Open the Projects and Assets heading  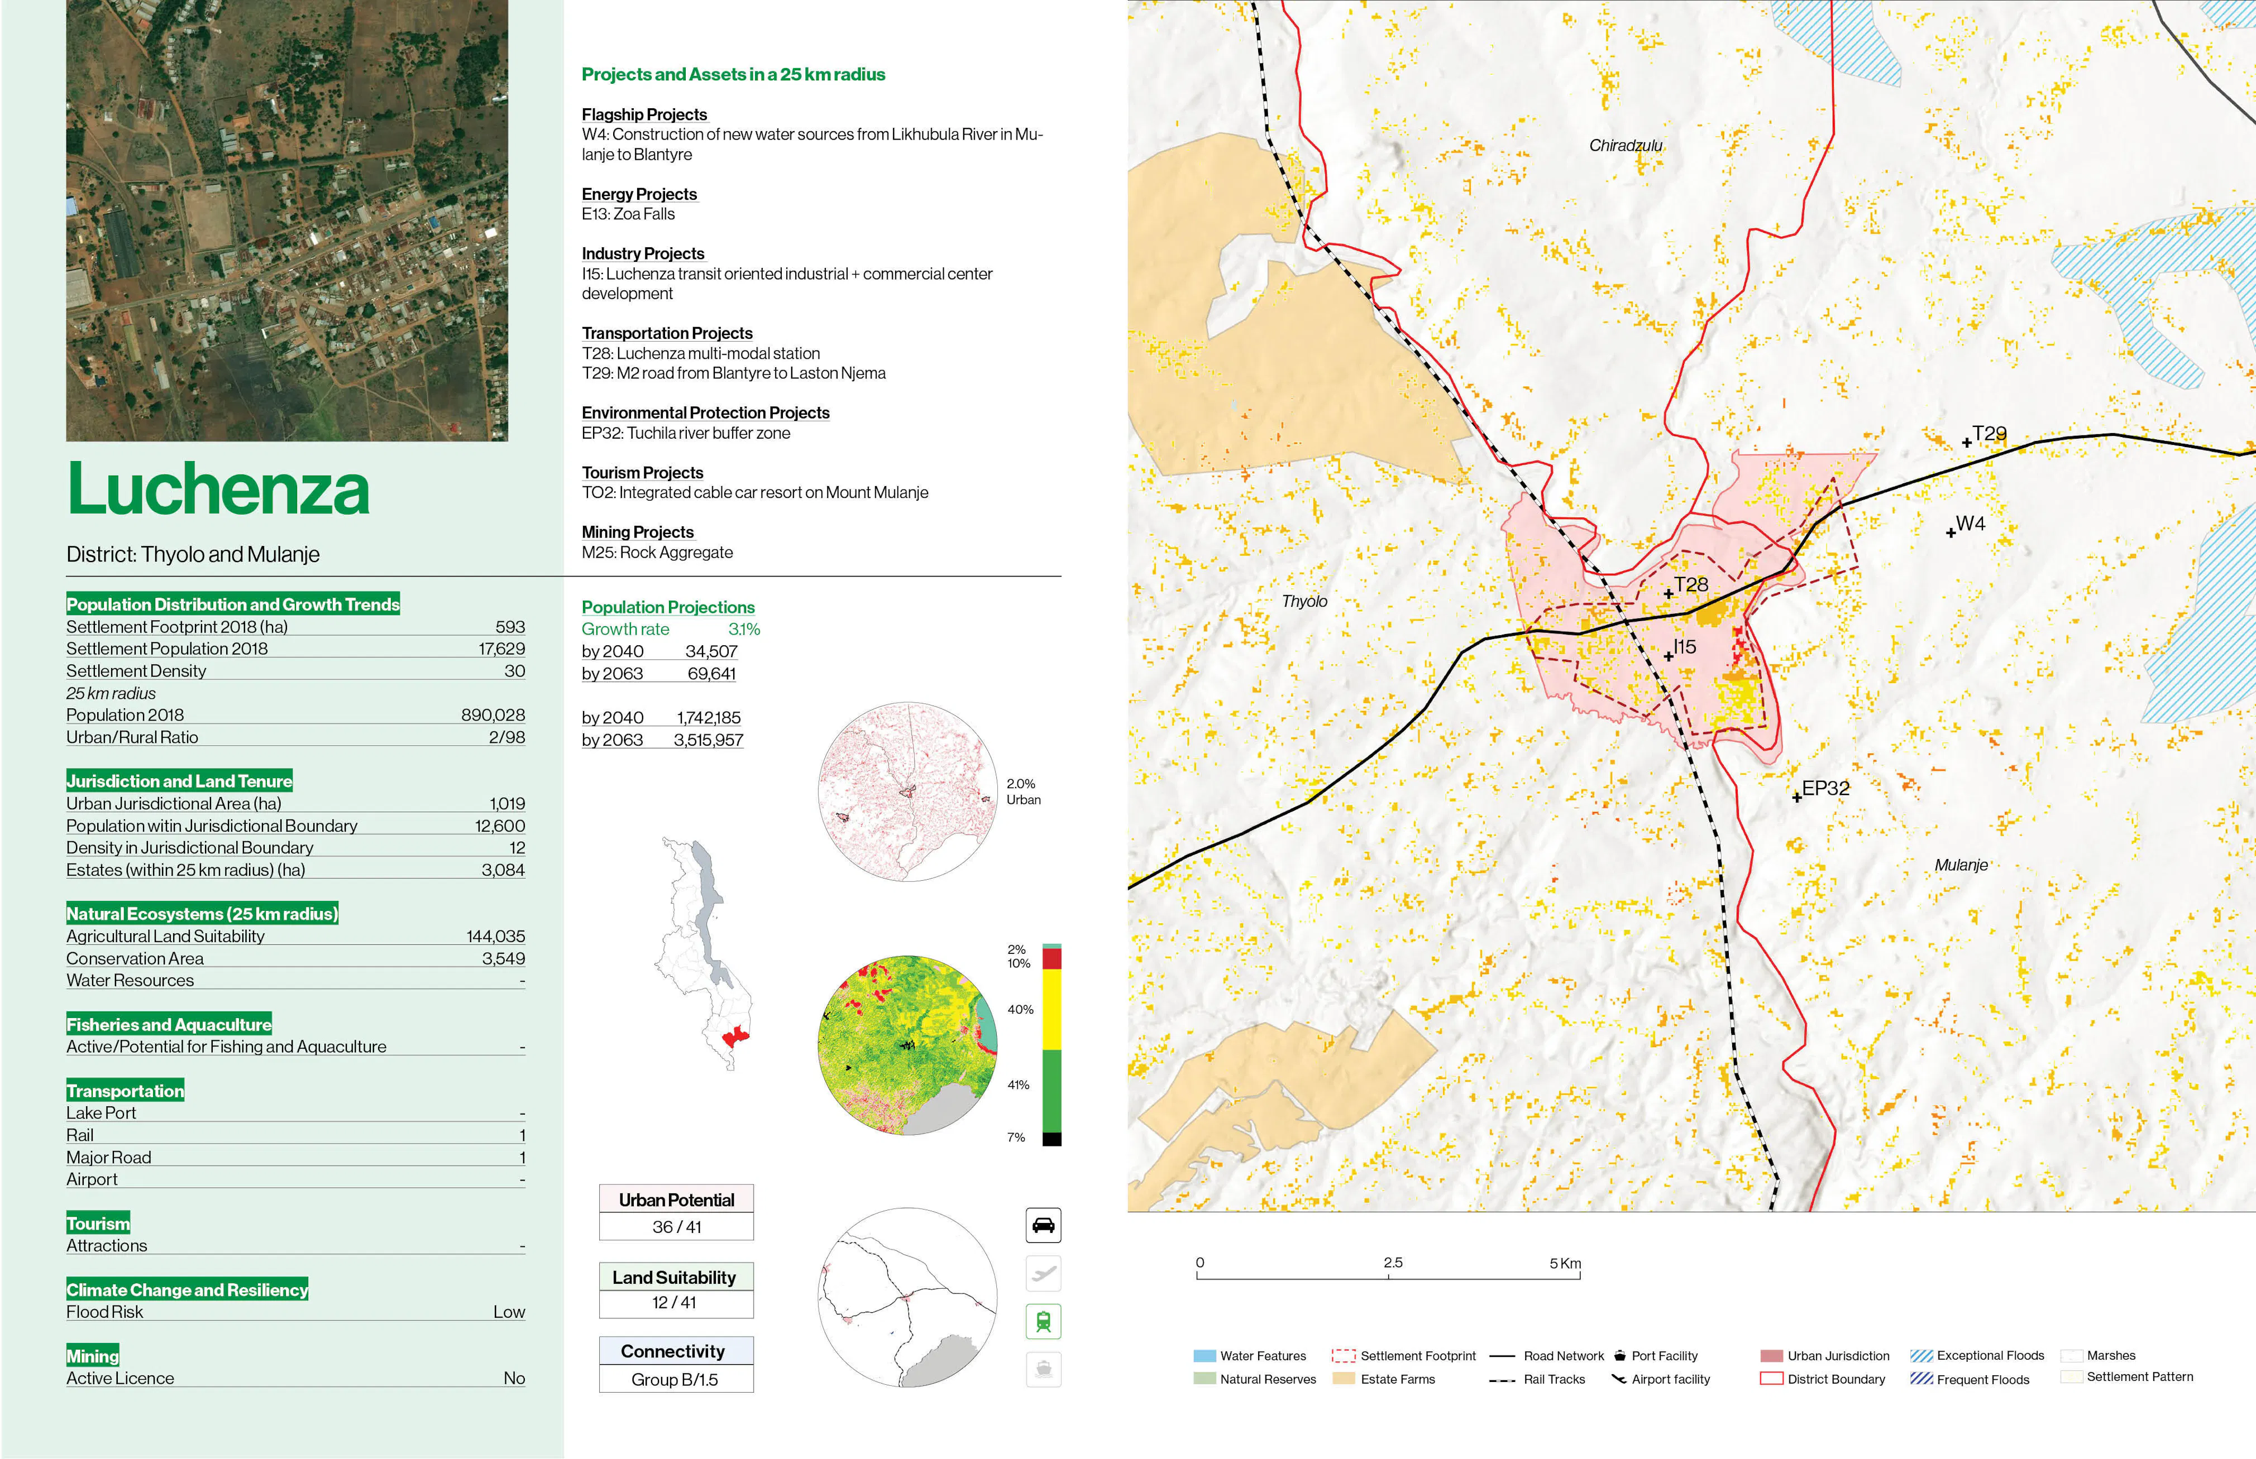pyautogui.click(x=734, y=74)
